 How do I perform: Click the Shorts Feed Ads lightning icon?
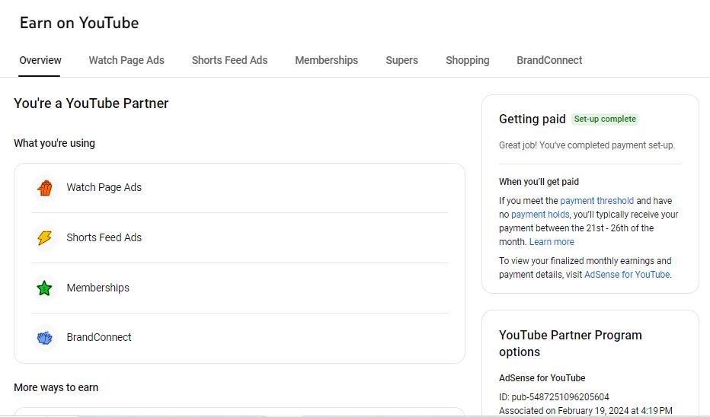point(45,238)
